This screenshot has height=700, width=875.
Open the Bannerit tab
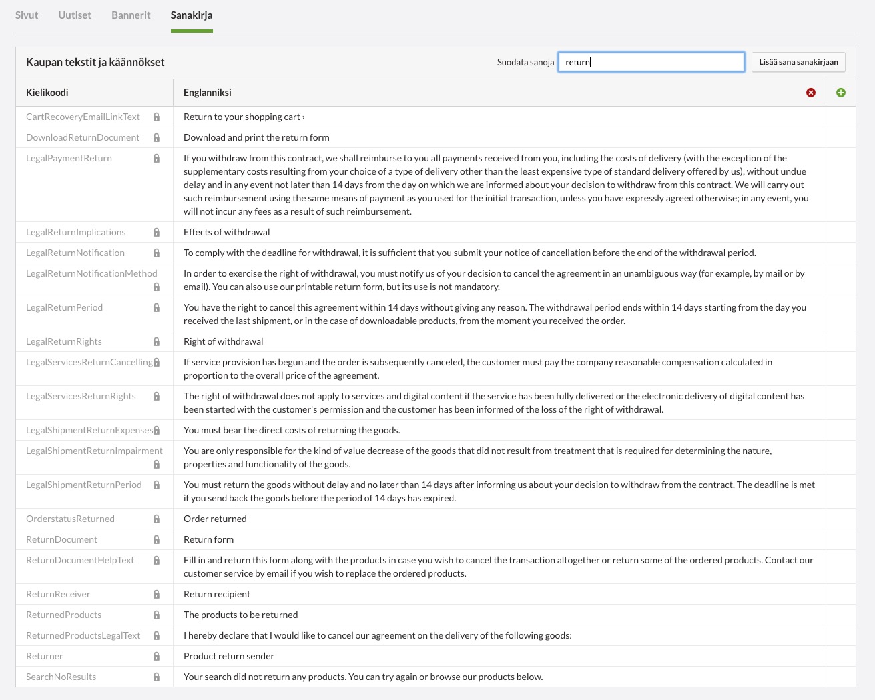131,15
